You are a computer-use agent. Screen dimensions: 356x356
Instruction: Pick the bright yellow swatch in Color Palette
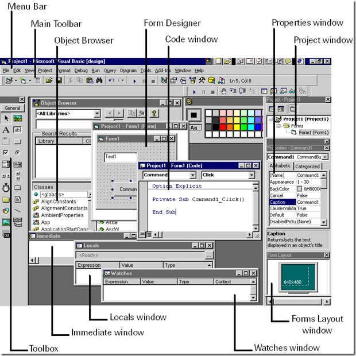(237, 127)
